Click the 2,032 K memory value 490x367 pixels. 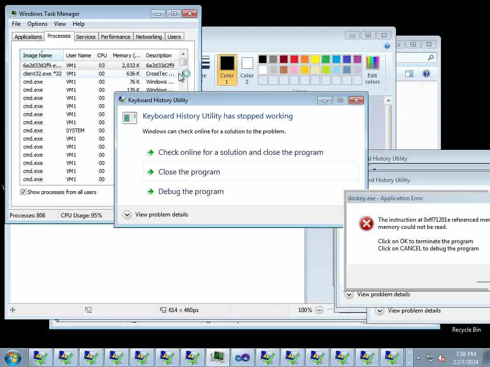(x=131, y=65)
